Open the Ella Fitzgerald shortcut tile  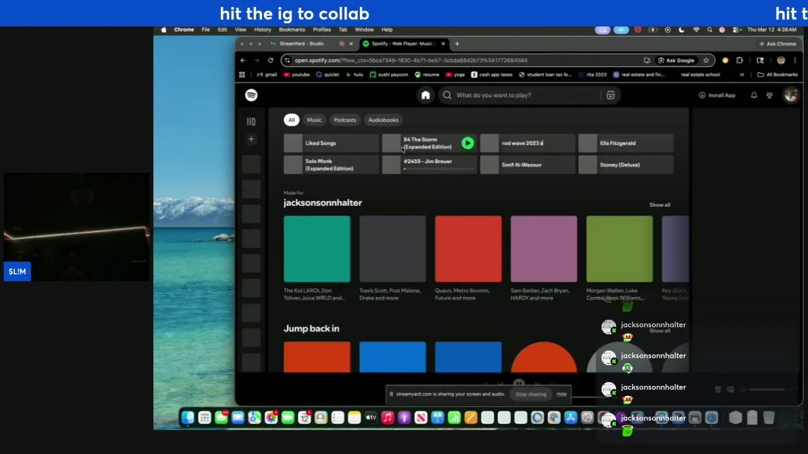click(x=626, y=143)
